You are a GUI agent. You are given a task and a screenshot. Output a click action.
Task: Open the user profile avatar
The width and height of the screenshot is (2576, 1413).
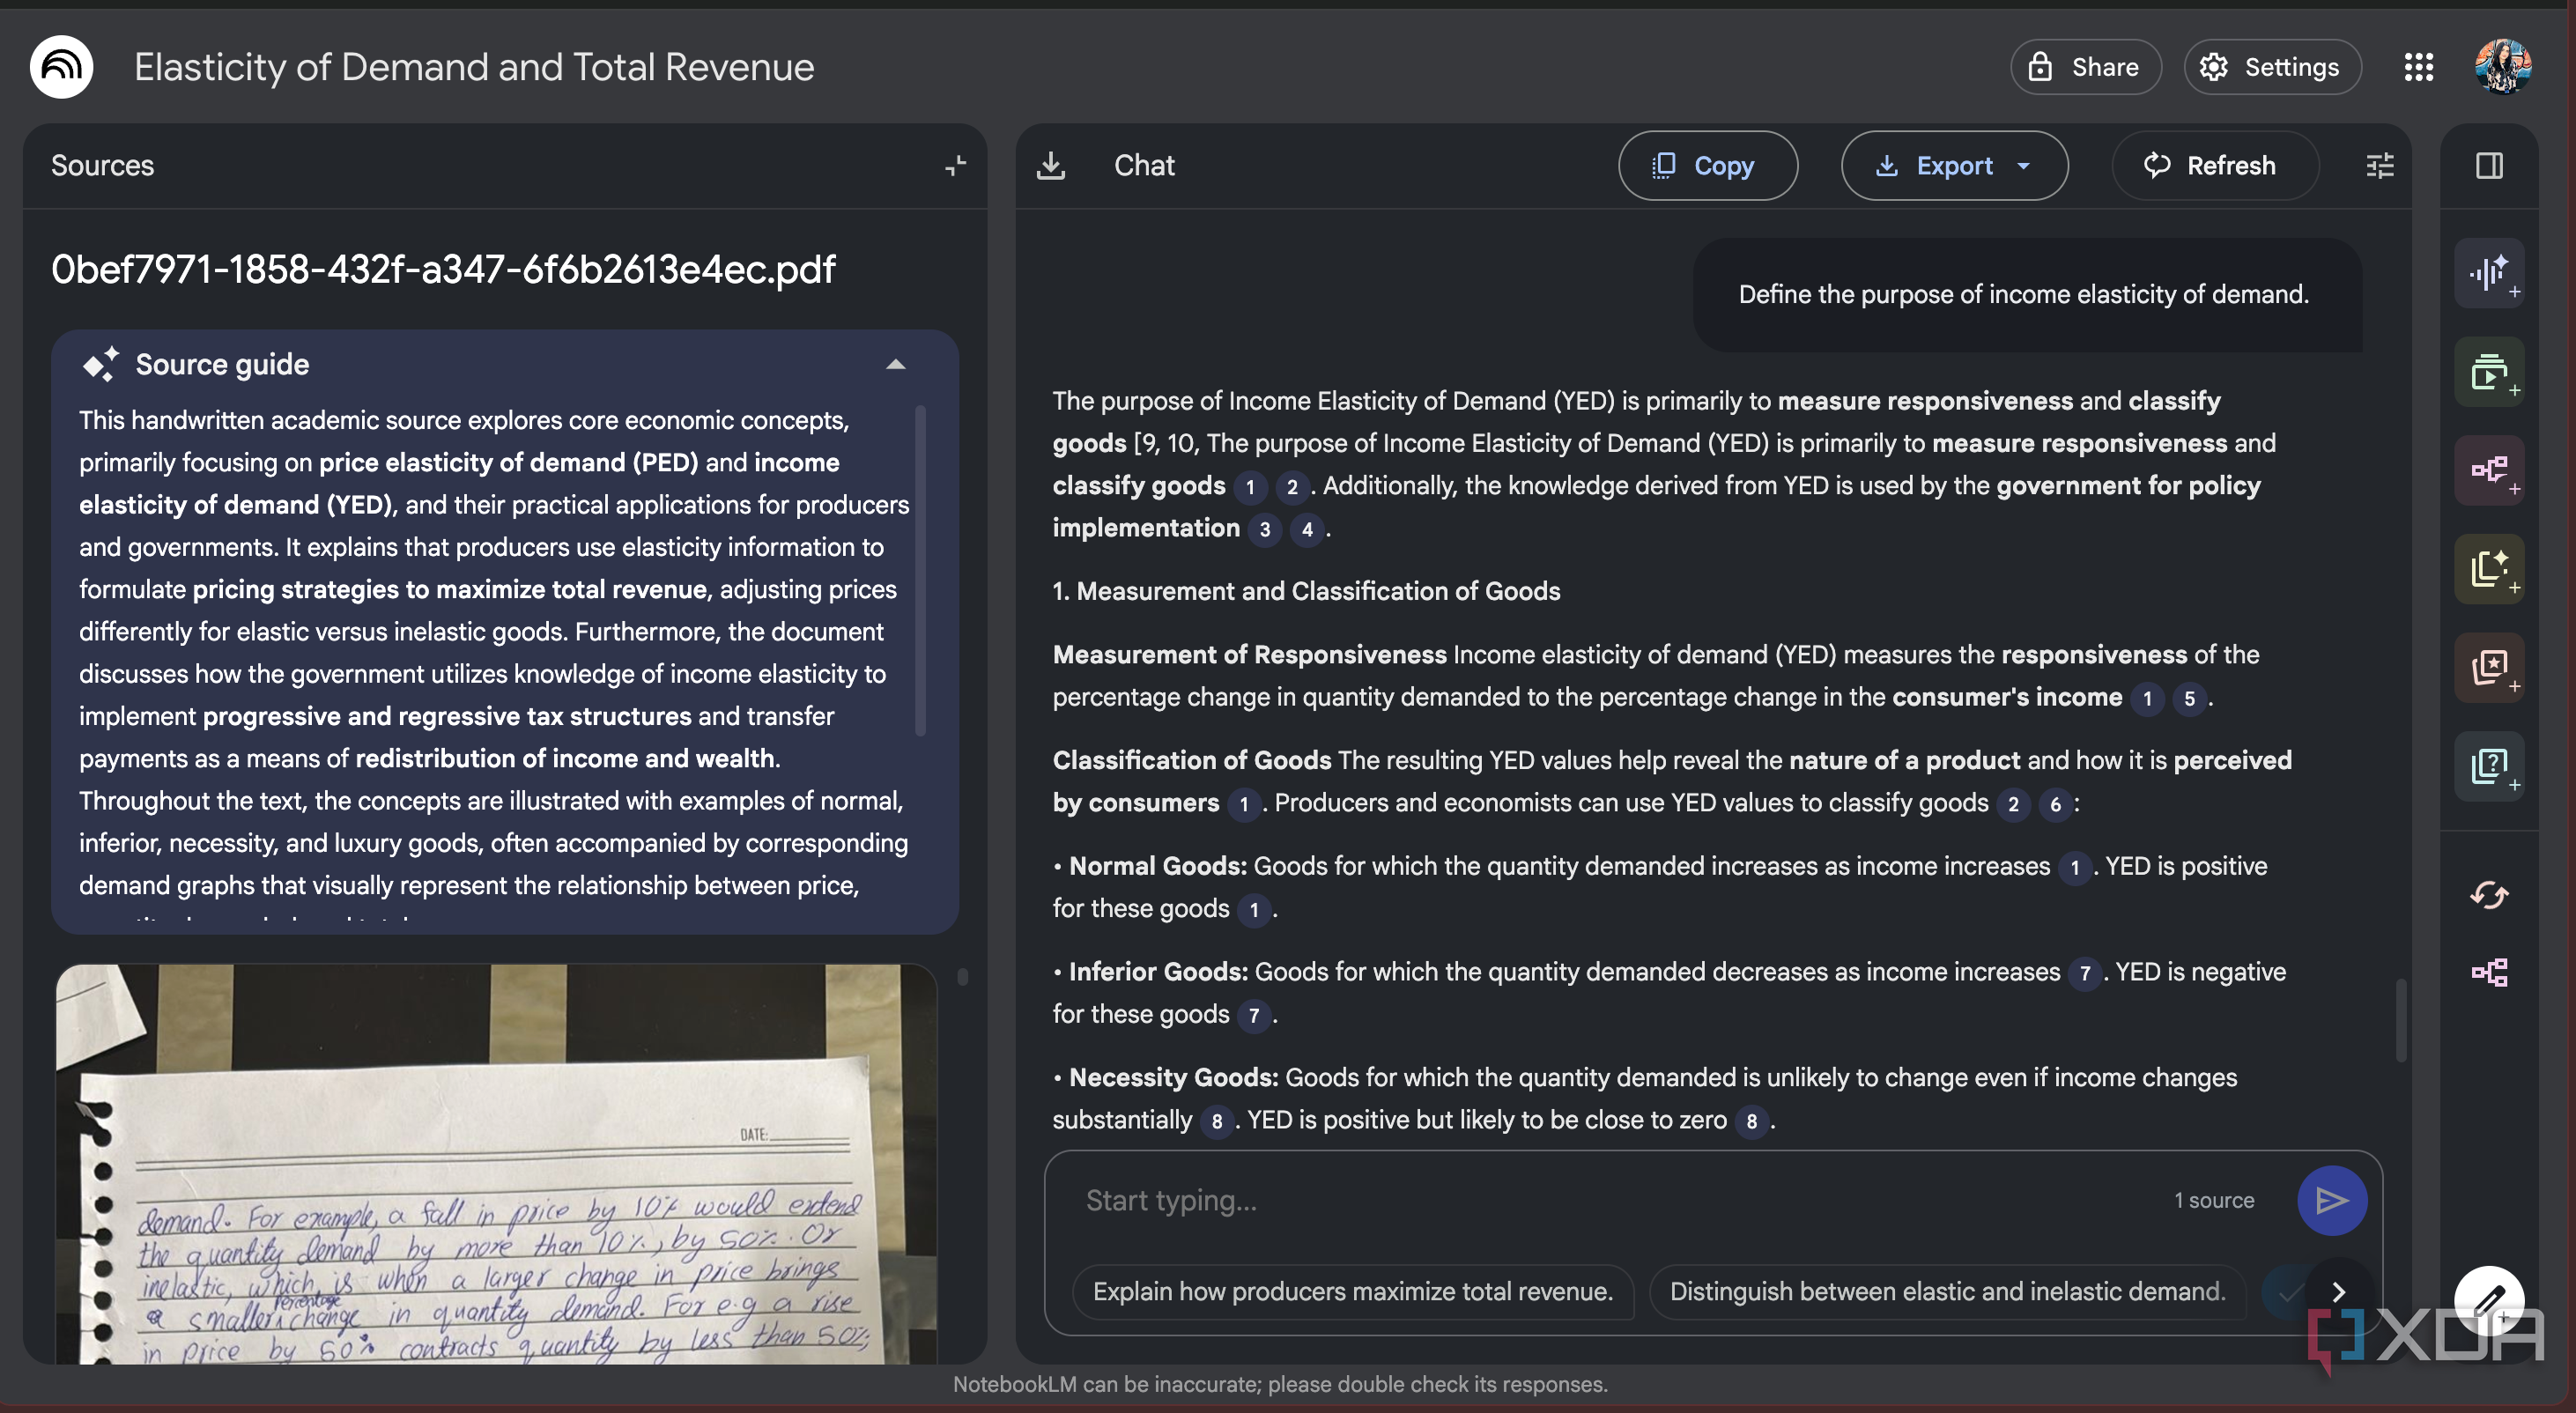coord(2503,67)
